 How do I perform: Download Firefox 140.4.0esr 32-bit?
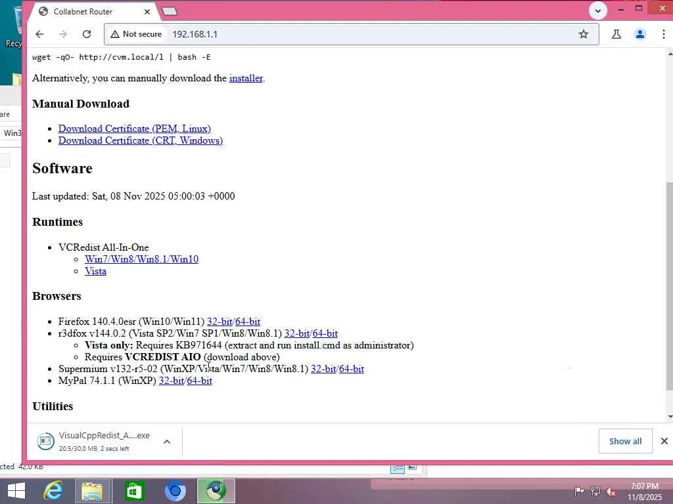coord(220,322)
